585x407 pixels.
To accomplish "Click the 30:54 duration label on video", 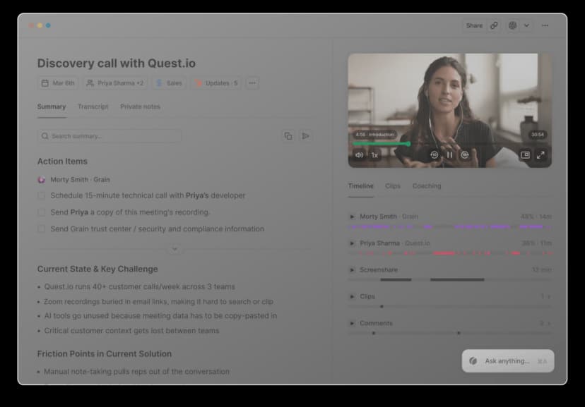I will [x=537, y=135].
